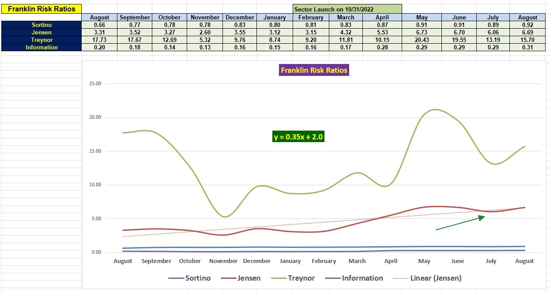Select the Sortino row header cell
This screenshot has width=550, height=293.
tap(41, 25)
